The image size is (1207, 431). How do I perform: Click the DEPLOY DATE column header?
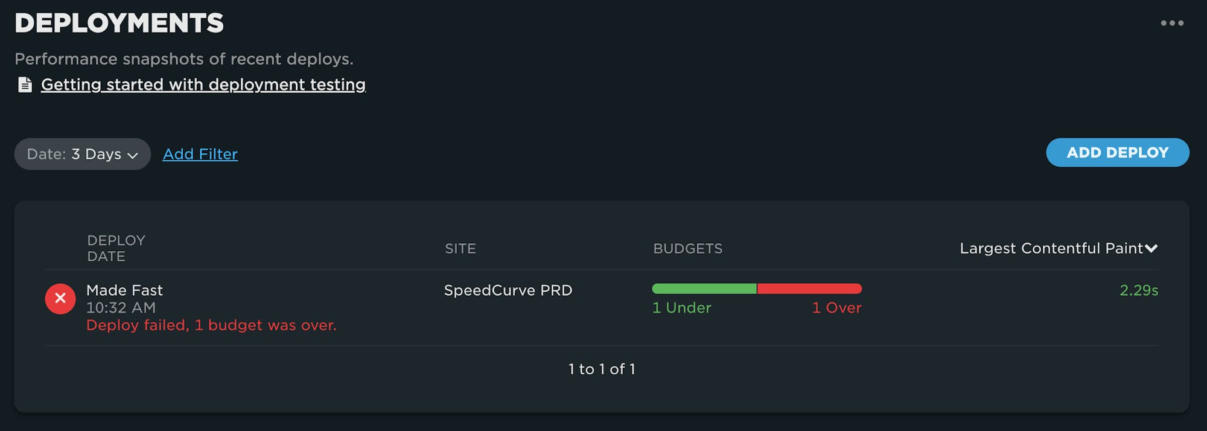pos(116,248)
